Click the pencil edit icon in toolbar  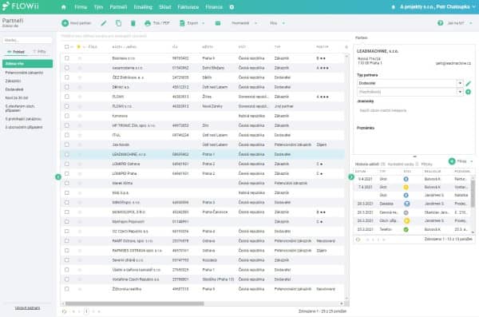(104, 23)
